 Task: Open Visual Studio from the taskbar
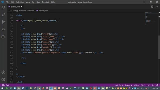click(x=67, y=88)
